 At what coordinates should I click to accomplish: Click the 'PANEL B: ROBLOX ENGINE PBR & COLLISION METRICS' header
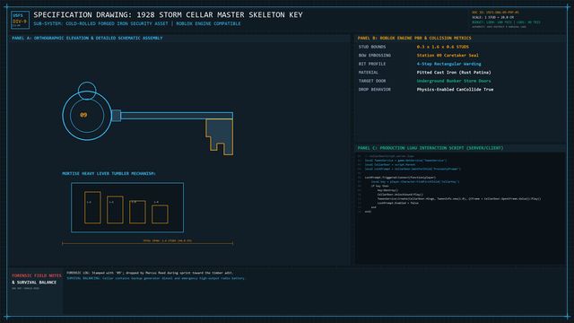pos(414,38)
